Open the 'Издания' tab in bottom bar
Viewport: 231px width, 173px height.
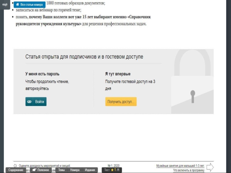(x=90, y=170)
